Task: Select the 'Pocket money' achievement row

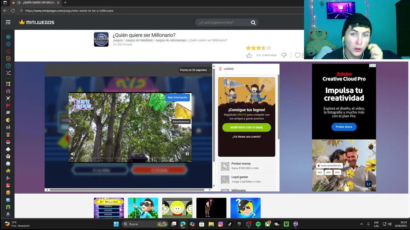Action: [247, 166]
